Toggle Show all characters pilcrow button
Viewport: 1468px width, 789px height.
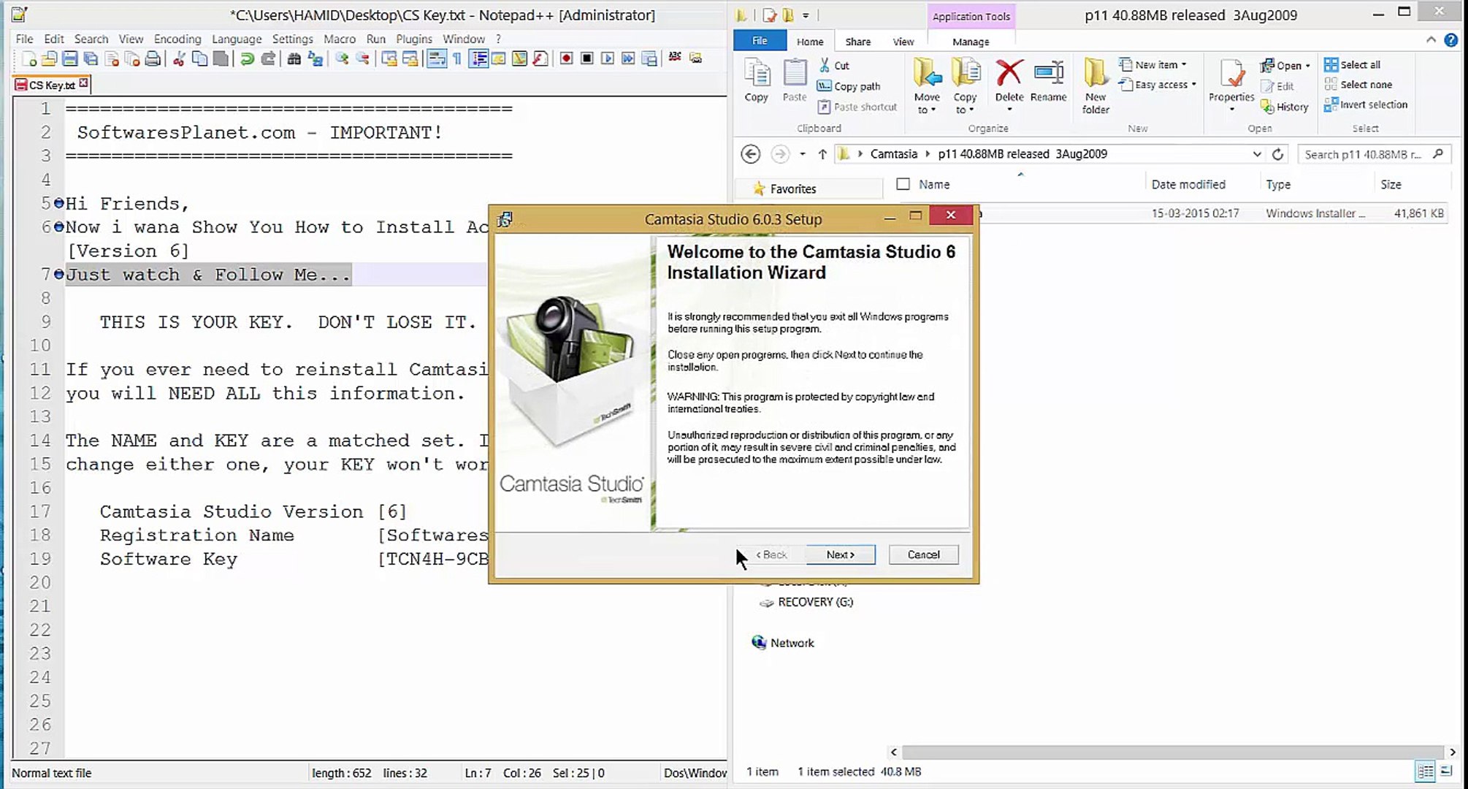coord(457,59)
